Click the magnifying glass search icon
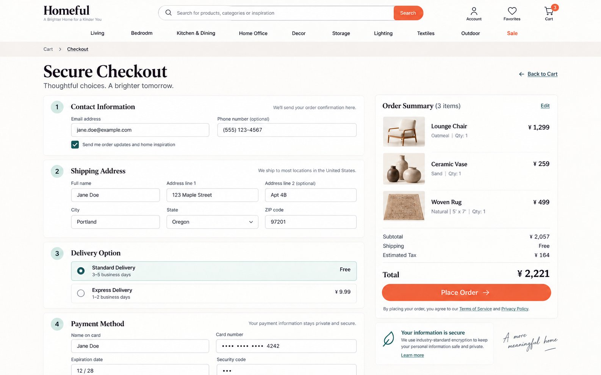The width and height of the screenshot is (601, 375). coord(169,13)
